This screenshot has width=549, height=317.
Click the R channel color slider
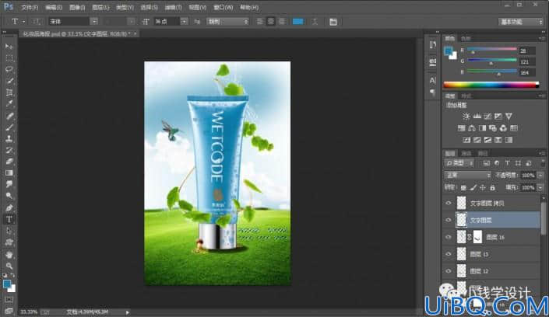pos(491,50)
